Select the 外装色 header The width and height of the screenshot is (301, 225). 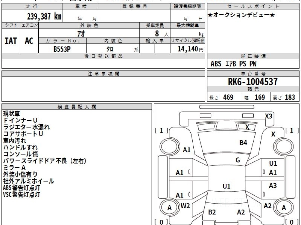89,25
